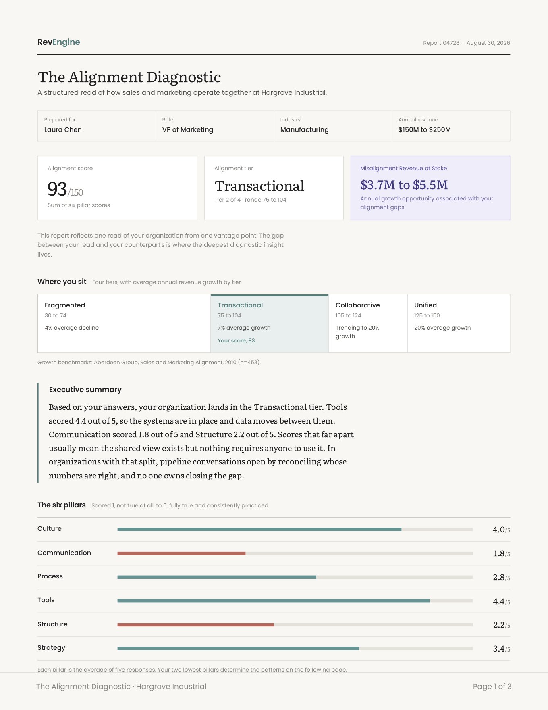Click "125 to 150" range under Unified
Image resolution: width=548 pixels, height=710 pixels.
(427, 315)
